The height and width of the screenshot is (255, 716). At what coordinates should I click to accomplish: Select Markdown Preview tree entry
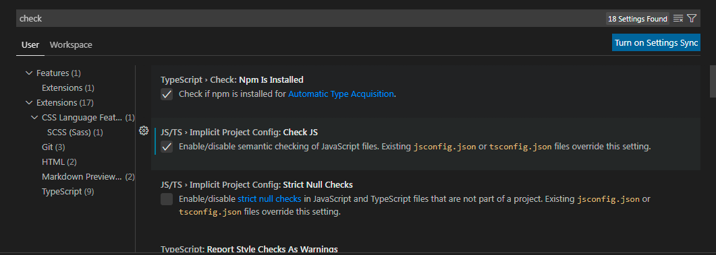(88, 177)
